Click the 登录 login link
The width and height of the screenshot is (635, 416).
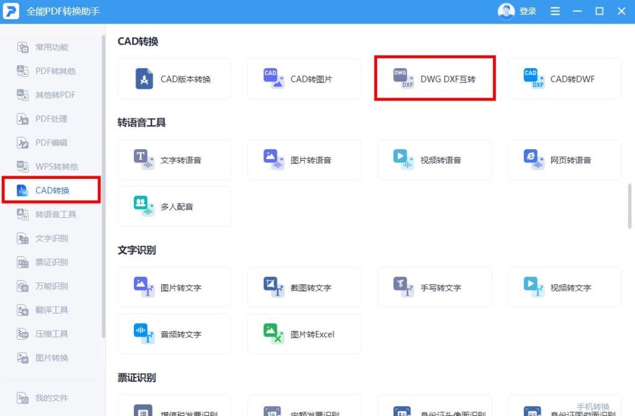tap(528, 11)
